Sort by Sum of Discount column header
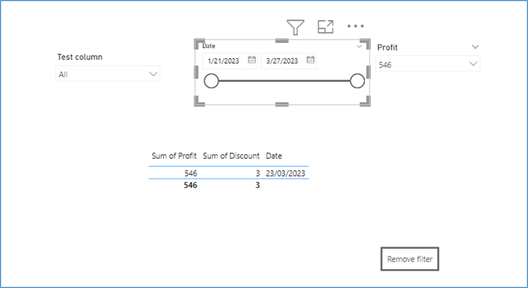Viewport: 528px width, 288px height. (231, 156)
